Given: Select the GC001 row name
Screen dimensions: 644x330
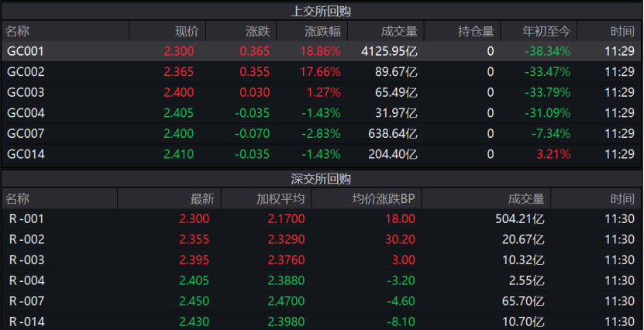Looking at the screenshot, I should pos(26,51).
